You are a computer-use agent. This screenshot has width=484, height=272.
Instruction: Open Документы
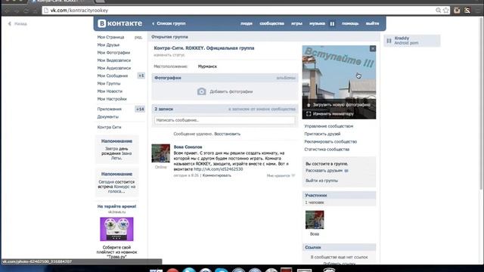pos(107,116)
